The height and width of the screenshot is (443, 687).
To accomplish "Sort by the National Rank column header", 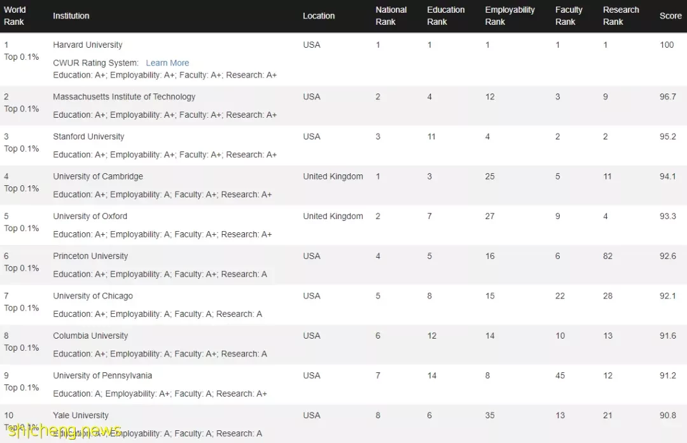I will click(x=391, y=16).
